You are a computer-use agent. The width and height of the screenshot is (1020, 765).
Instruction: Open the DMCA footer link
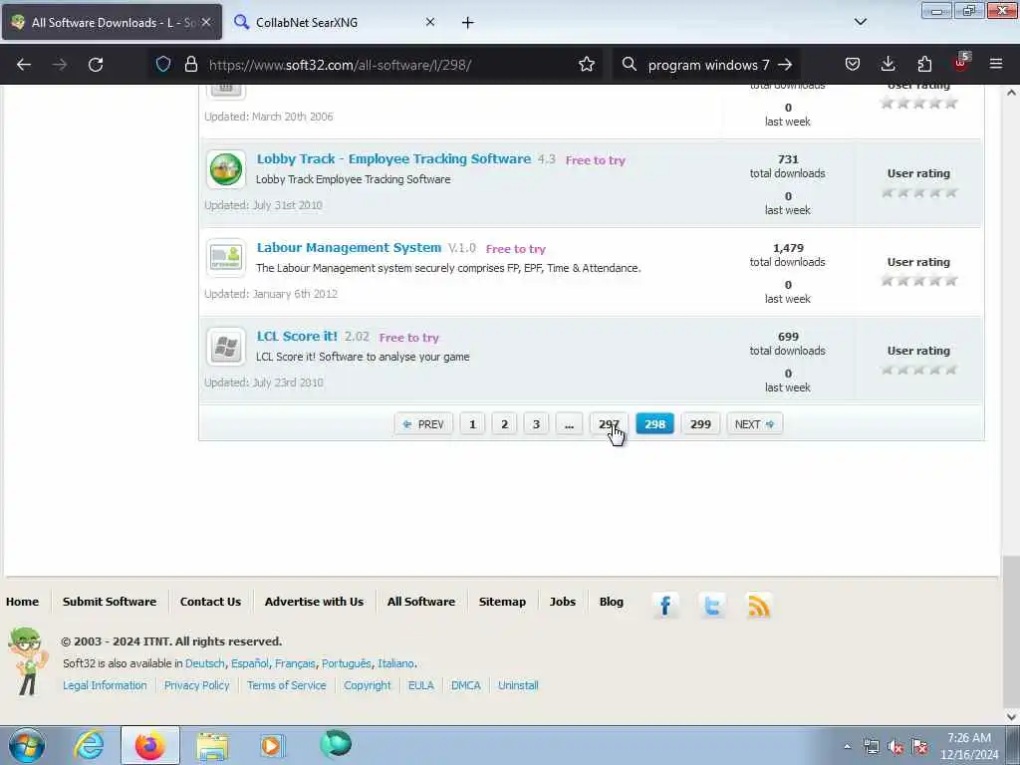tap(466, 685)
